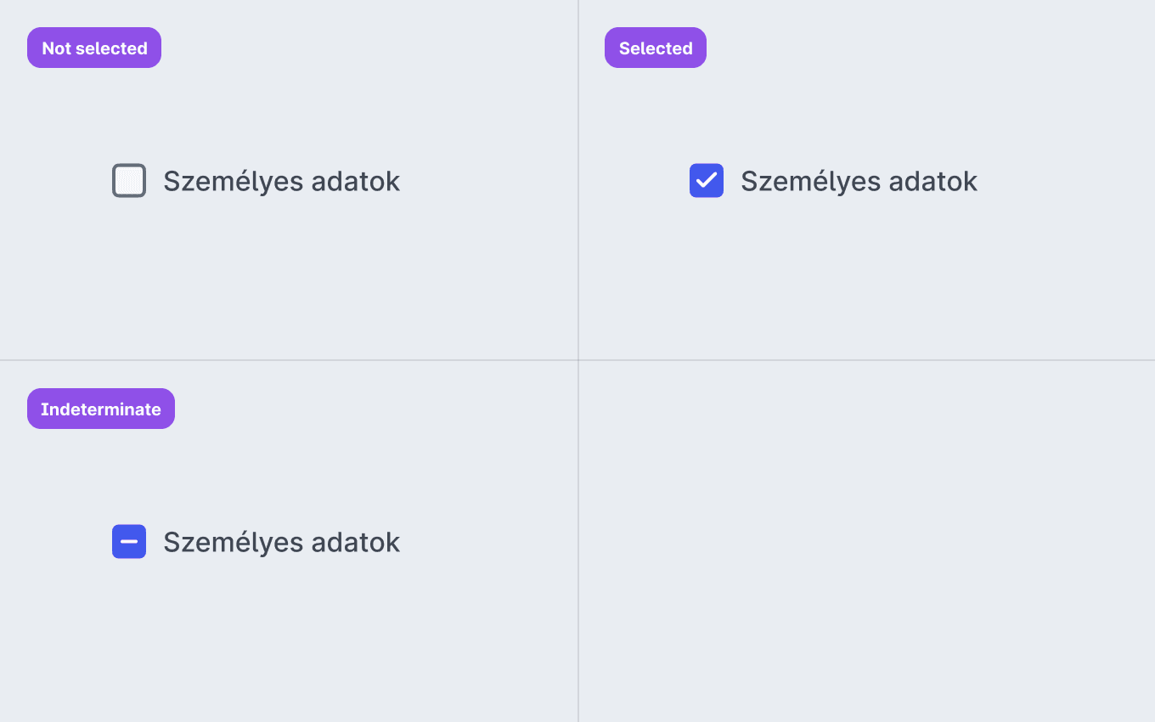Image resolution: width=1155 pixels, height=722 pixels.
Task: Click the purple "Indeterminate" badge
Action: [100, 409]
